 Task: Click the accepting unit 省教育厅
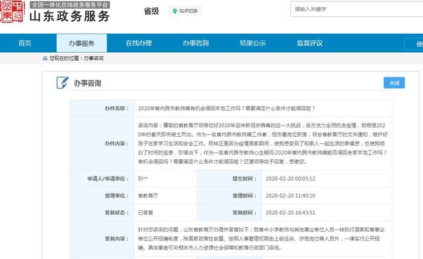[148, 196]
